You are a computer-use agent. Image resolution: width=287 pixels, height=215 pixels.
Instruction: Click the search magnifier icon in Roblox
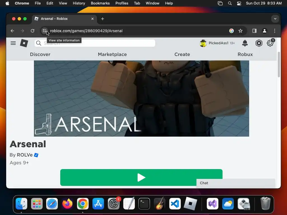39,43
